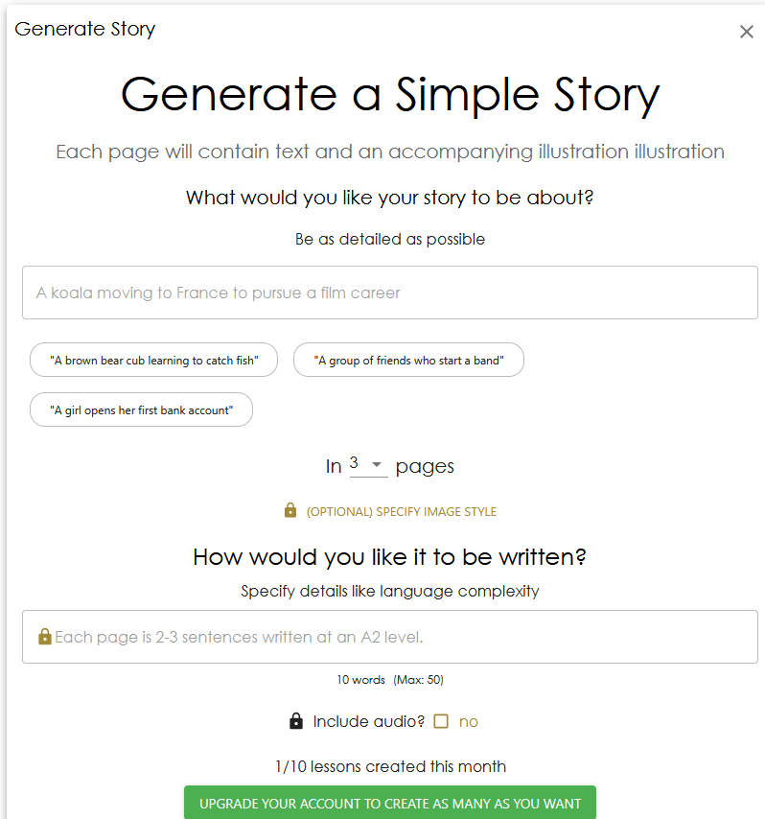
Task: Click the black lock icon beside Include audio
Action: pos(296,721)
